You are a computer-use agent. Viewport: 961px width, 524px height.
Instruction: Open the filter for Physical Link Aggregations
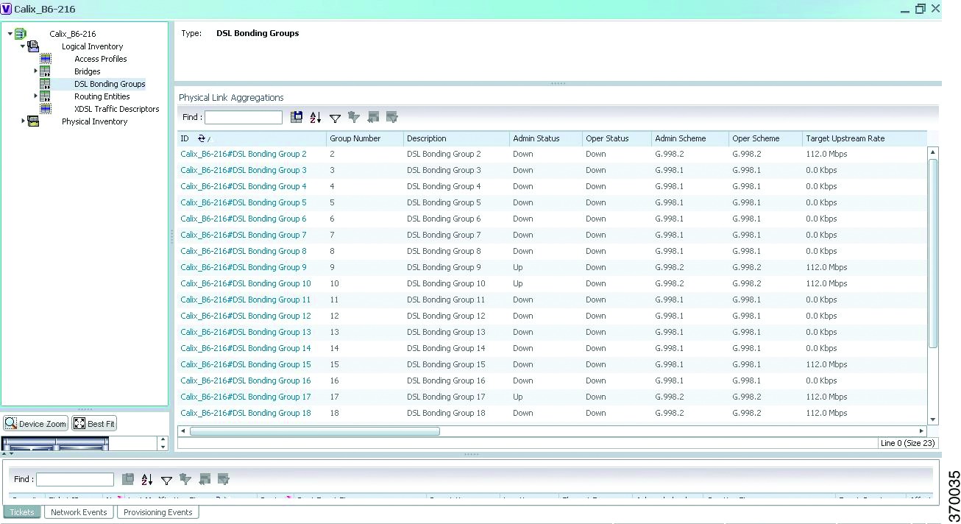[x=335, y=118]
